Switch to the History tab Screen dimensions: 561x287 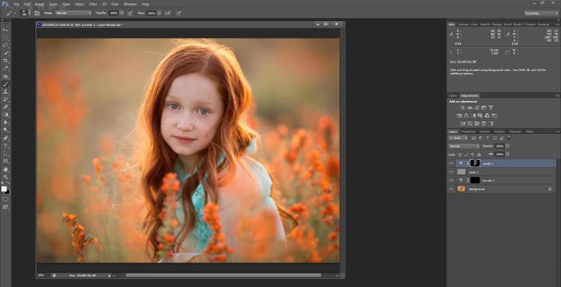485,132
